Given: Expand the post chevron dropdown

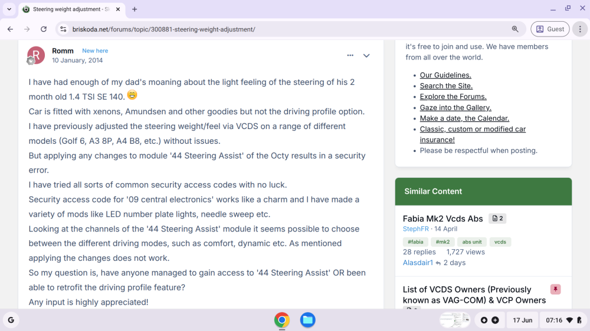Looking at the screenshot, I should 366,55.
